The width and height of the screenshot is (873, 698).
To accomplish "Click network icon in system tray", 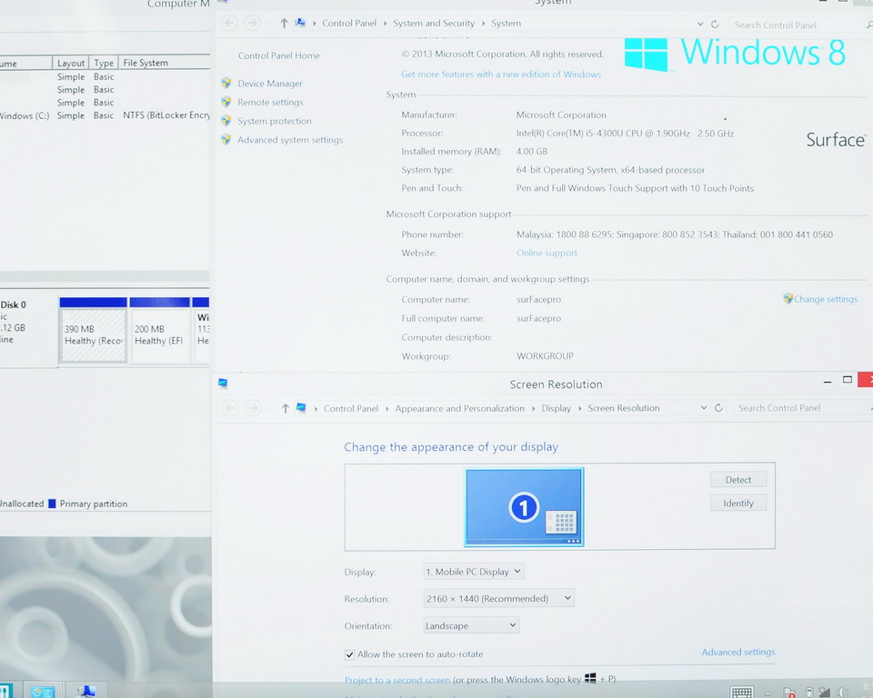I will click(825, 693).
